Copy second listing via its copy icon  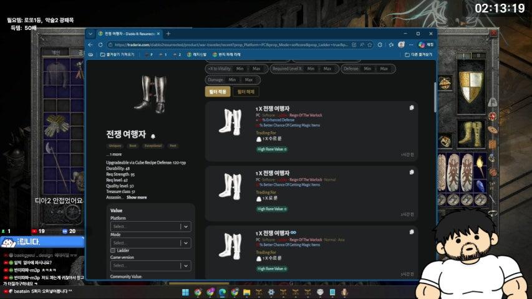point(412,172)
